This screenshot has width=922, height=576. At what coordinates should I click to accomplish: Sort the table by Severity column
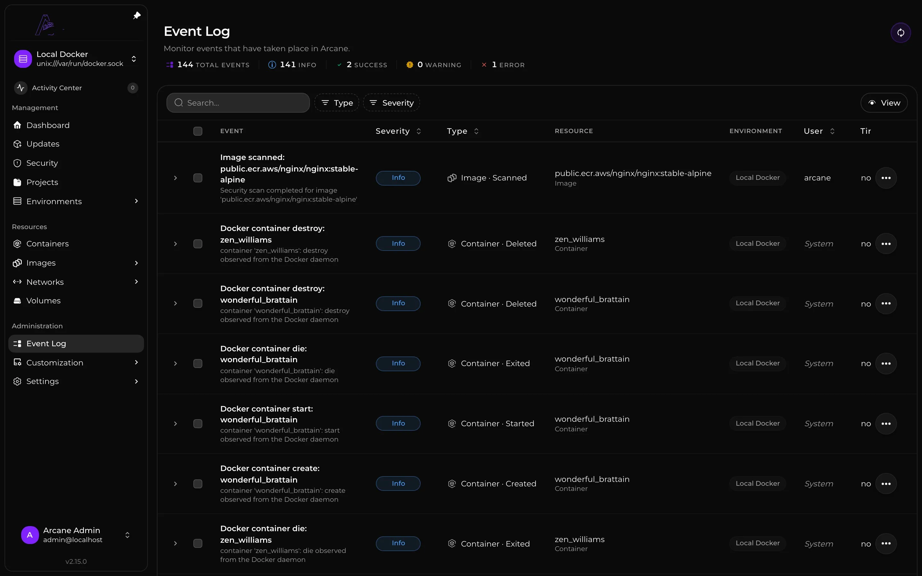pyautogui.click(x=398, y=131)
